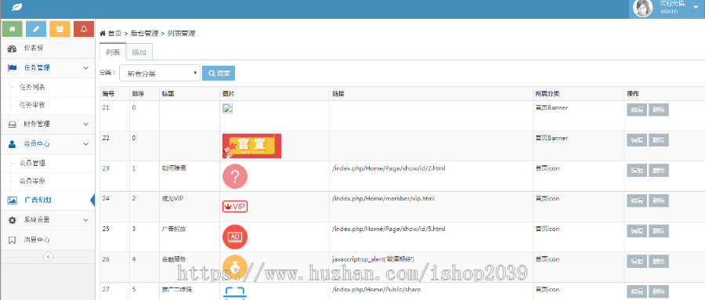
Task: Click the 广告幻灯 picture icon
Action: (12, 201)
